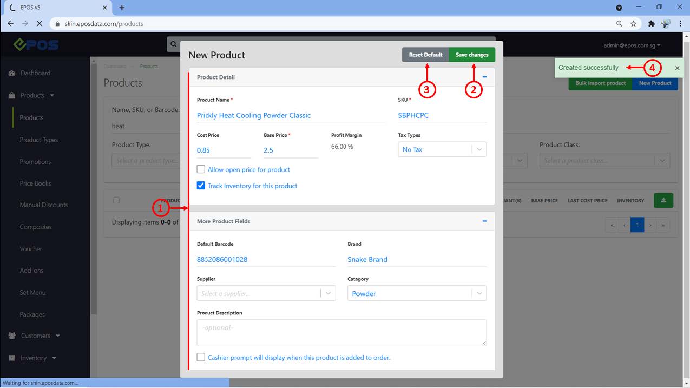Click the previous-page pagination arrow
Viewport: 690px width, 388px height.
click(x=625, y=225)
